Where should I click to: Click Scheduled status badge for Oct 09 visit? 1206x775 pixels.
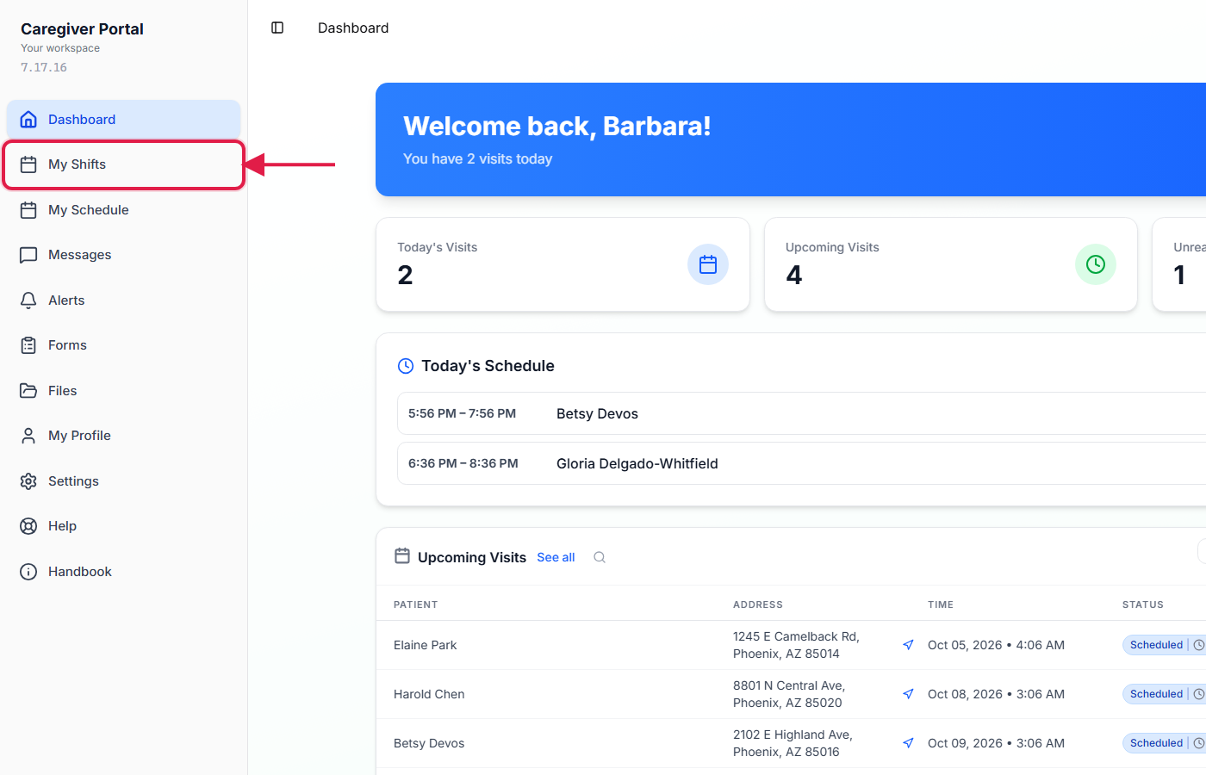coord(1164,743)
